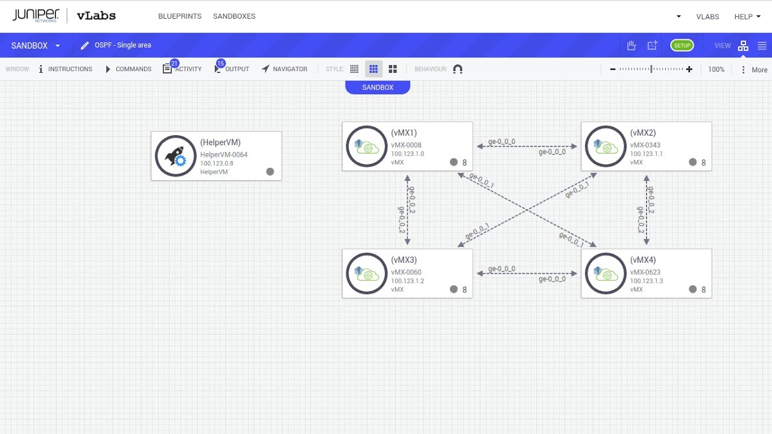
Task: Open the Blueprints page
Action: tap(180, 16)
